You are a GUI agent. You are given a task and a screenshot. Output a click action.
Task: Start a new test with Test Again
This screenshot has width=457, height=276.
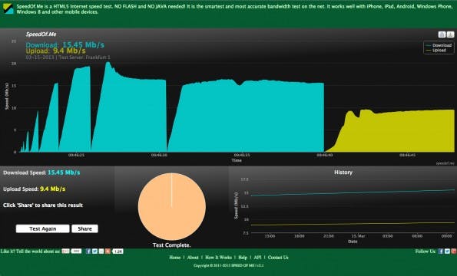(42, 228)
